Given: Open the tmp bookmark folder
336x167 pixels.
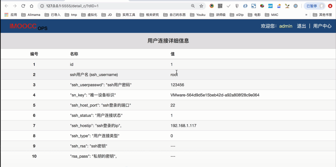Looking at the screenshot, I should (x=71, y=15).
